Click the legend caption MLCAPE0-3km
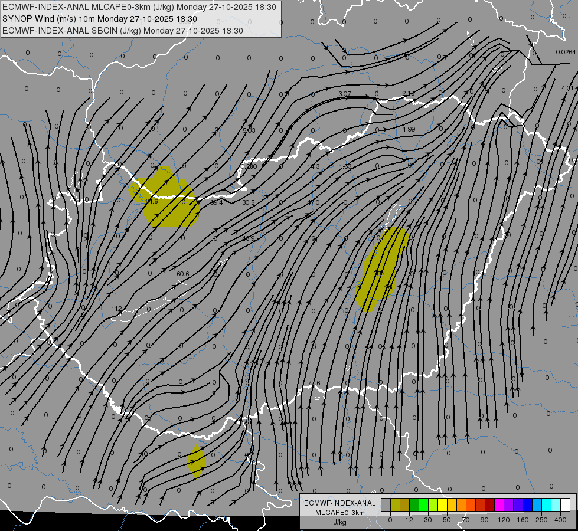Viewport: 578px width, 531px height. [x=339, y=513]
